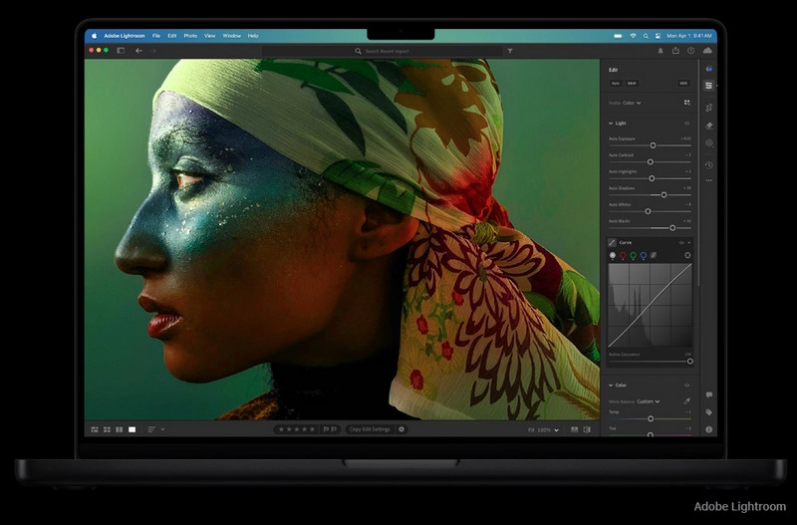
Task: Open the Window menu
Action: coord(231,36)
